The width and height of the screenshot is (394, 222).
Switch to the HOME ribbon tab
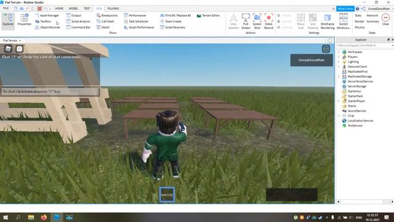tap(59, 9)
